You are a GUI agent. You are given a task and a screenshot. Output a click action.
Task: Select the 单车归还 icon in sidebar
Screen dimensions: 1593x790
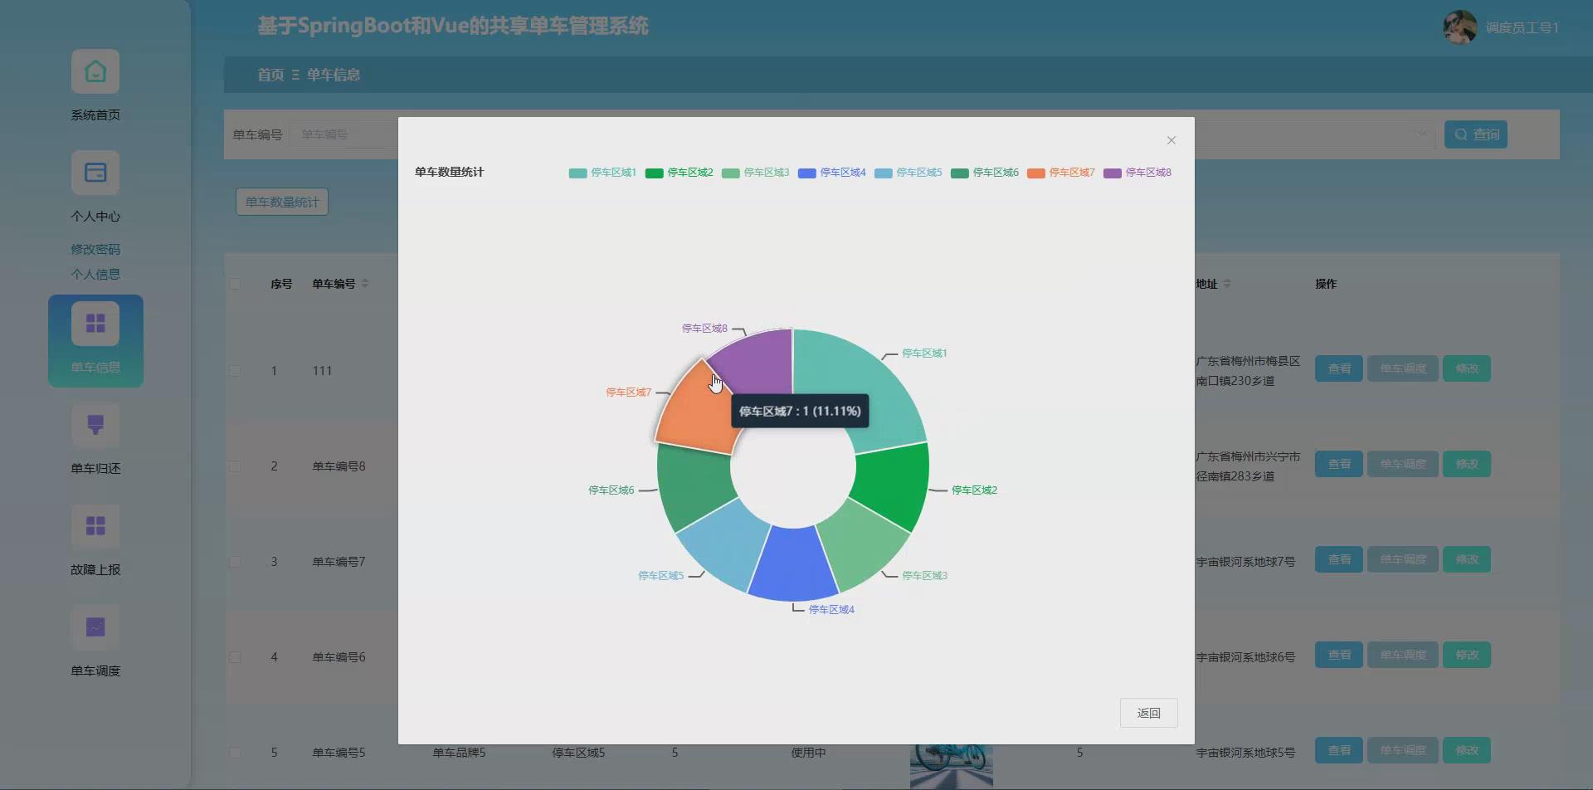pos(95,425)
